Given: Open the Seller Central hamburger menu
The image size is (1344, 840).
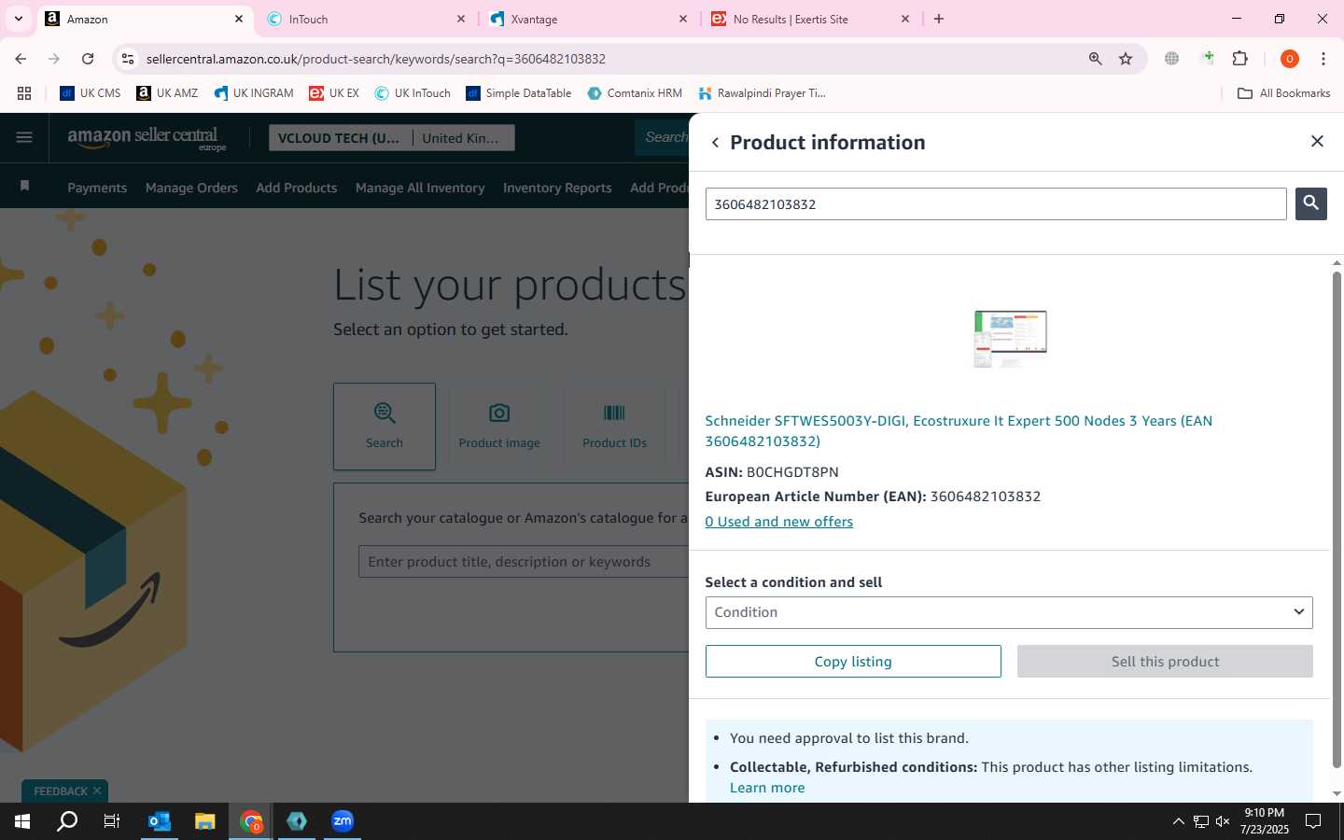Looking at the screenshot, I should click(x=24, y=138).
